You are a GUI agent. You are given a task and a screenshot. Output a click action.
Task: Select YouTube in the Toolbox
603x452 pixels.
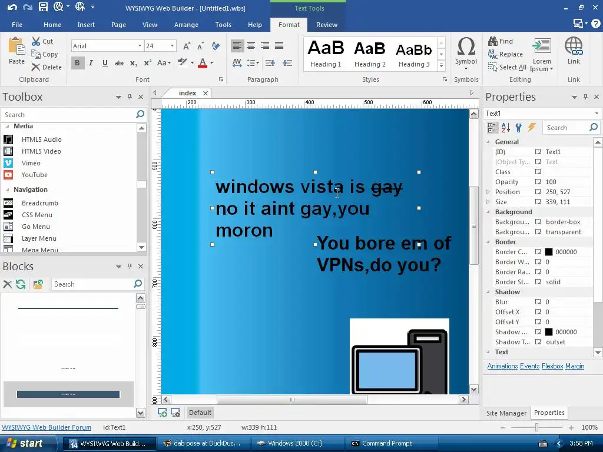tap(35, 175)
